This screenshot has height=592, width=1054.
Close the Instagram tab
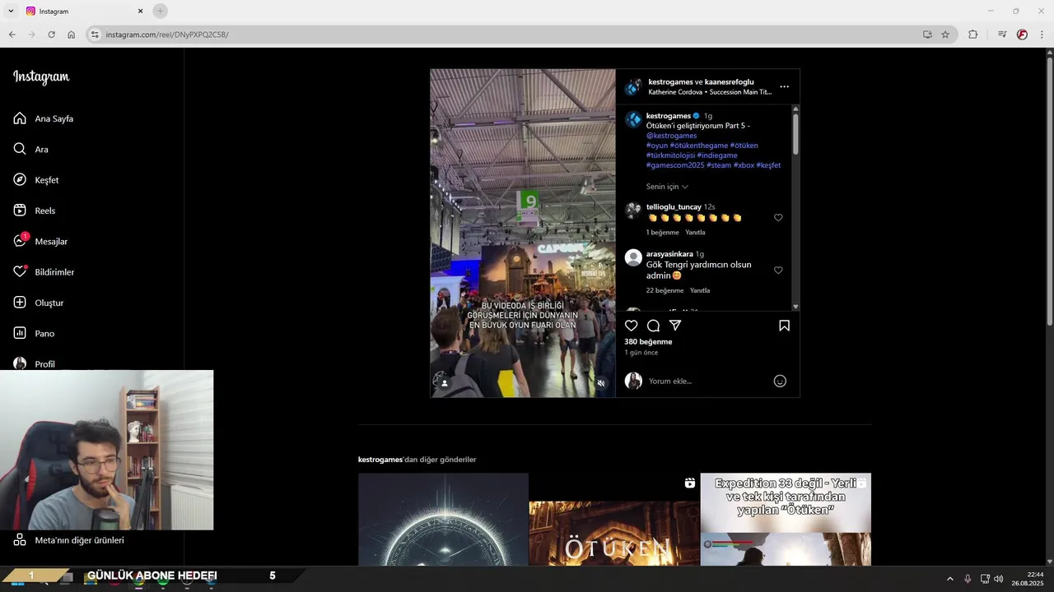click(140, 11)
